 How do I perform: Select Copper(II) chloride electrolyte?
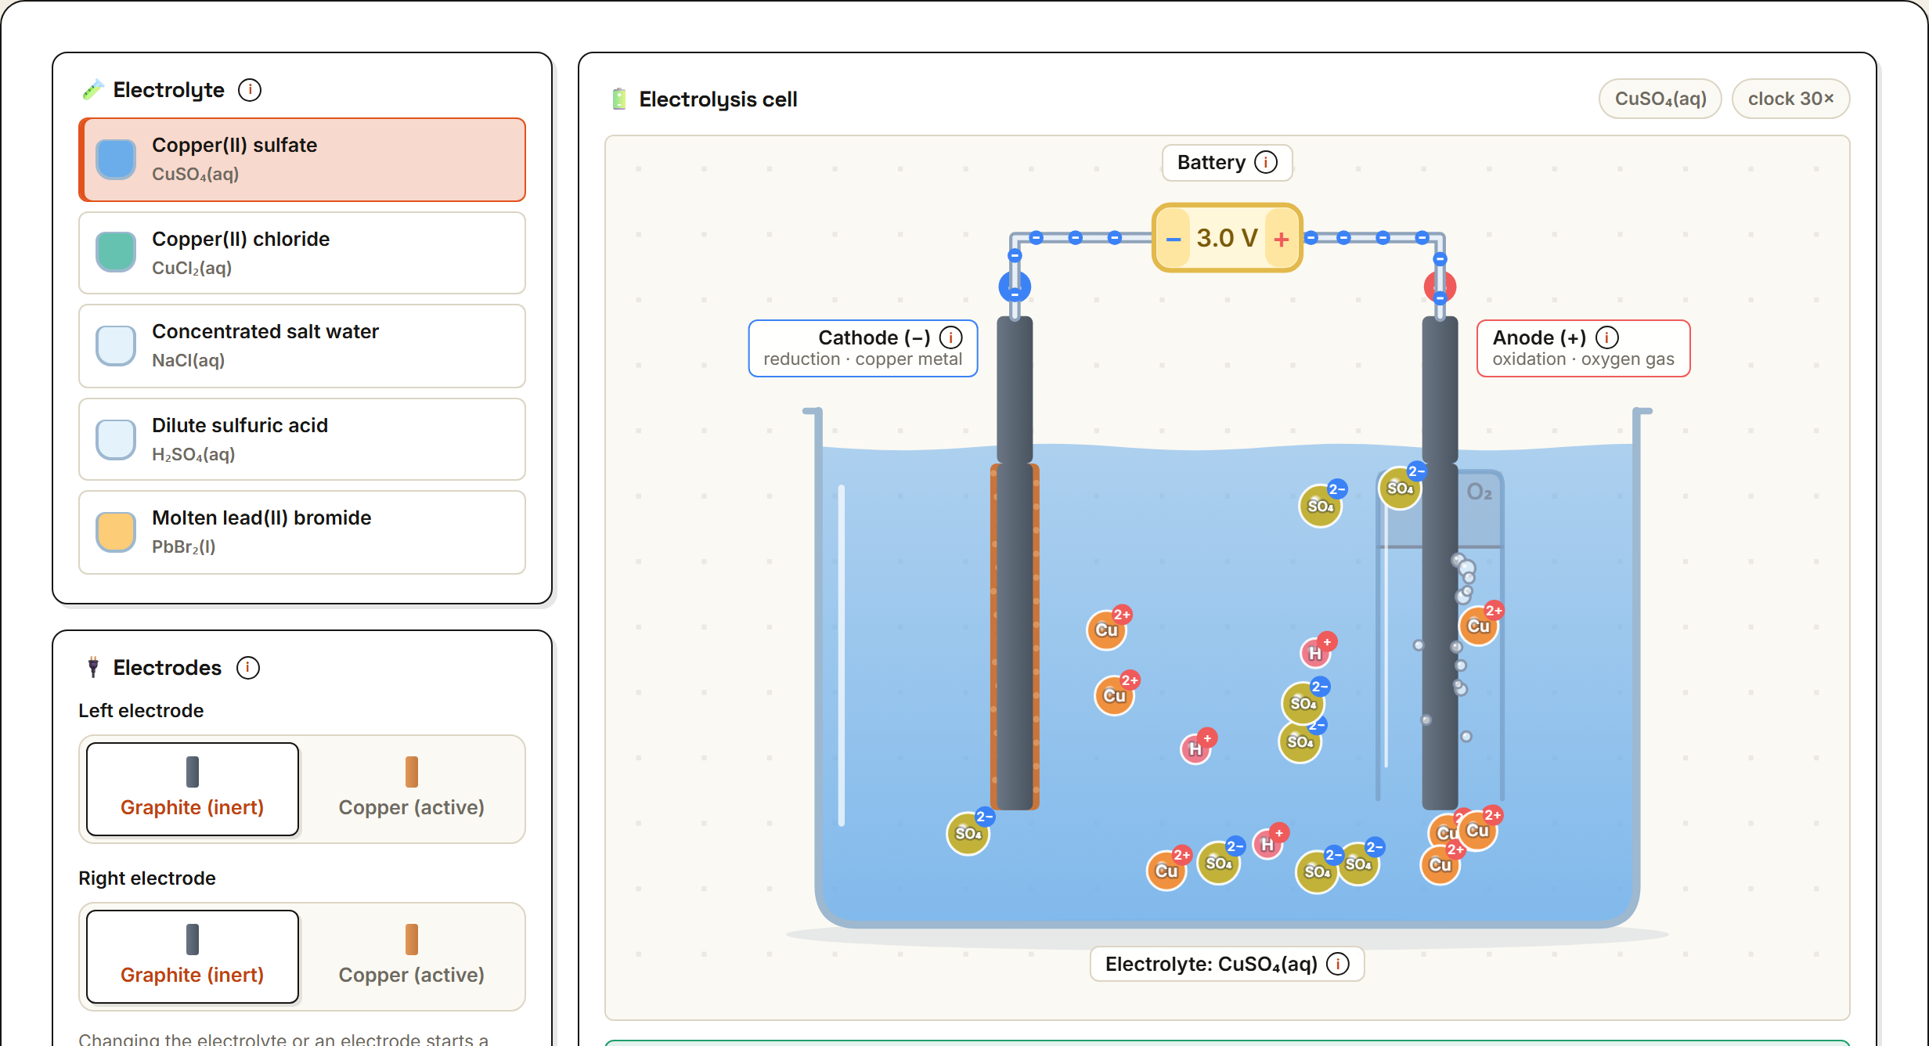coord(302,253)
